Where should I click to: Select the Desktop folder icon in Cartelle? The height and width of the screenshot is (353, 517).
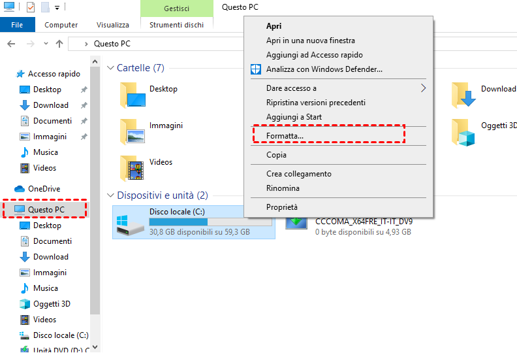point(133,95)
